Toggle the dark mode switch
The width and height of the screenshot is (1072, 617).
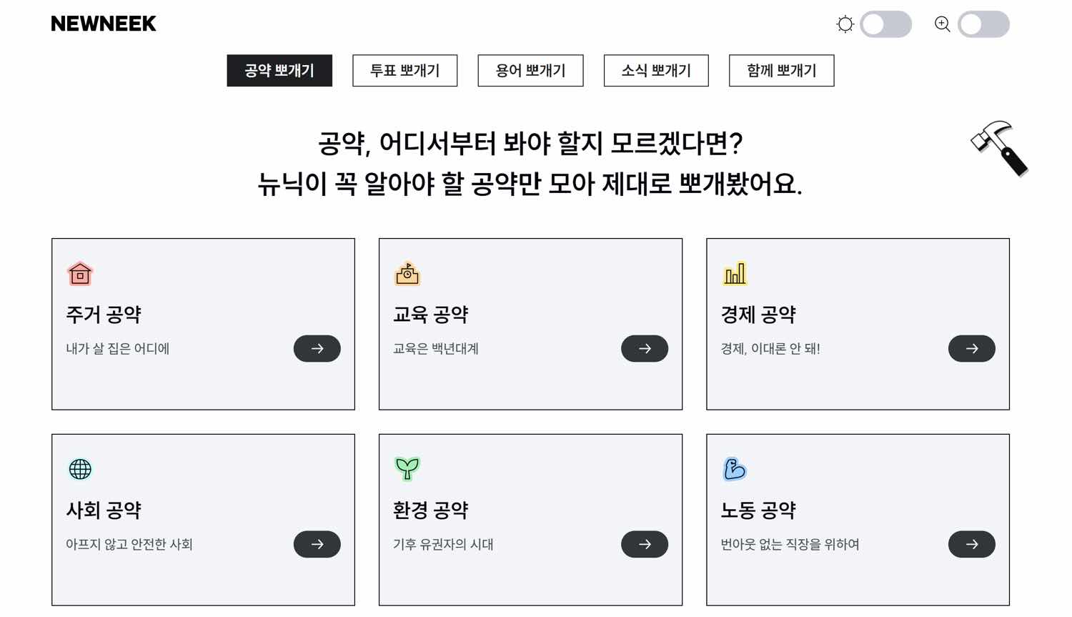tap(886, 24)
